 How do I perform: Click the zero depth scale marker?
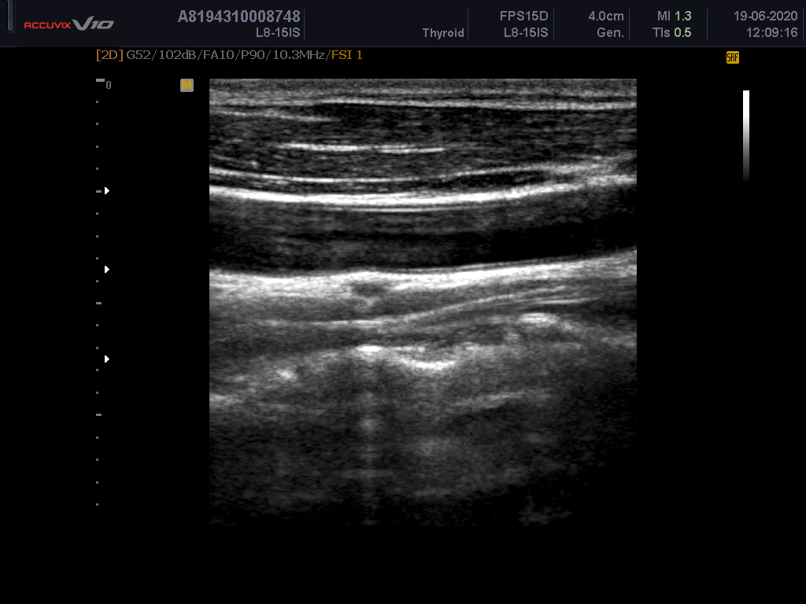point(108,85)
